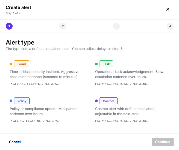
Task: Select the Task alert type badge
Action: point(106,64)
